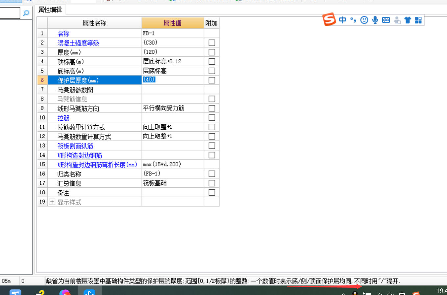Check 附加 box for 筏板侧面纵筋
Viewport: 447px width, 295px height.
click(x=212, y=146)
